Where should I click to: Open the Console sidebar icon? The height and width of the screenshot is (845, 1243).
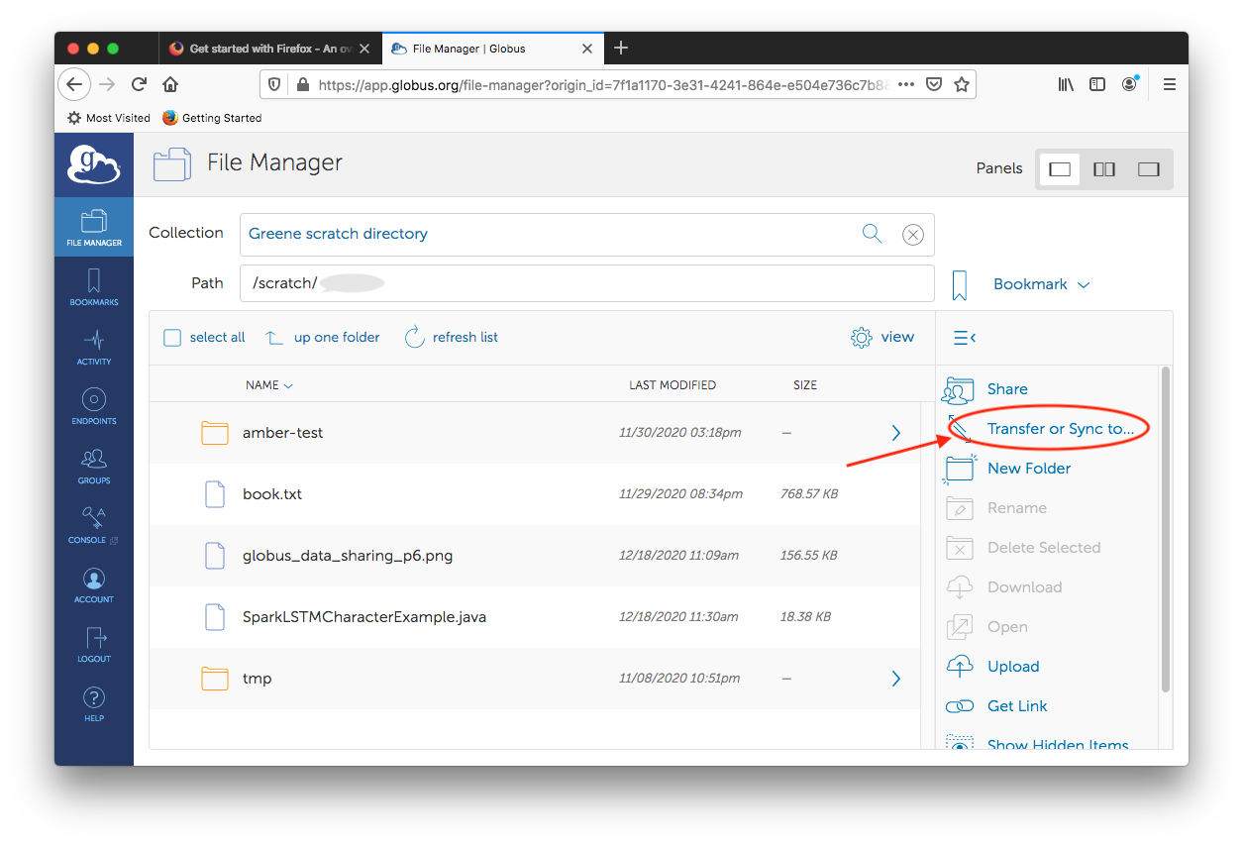[x=94, y=524]
